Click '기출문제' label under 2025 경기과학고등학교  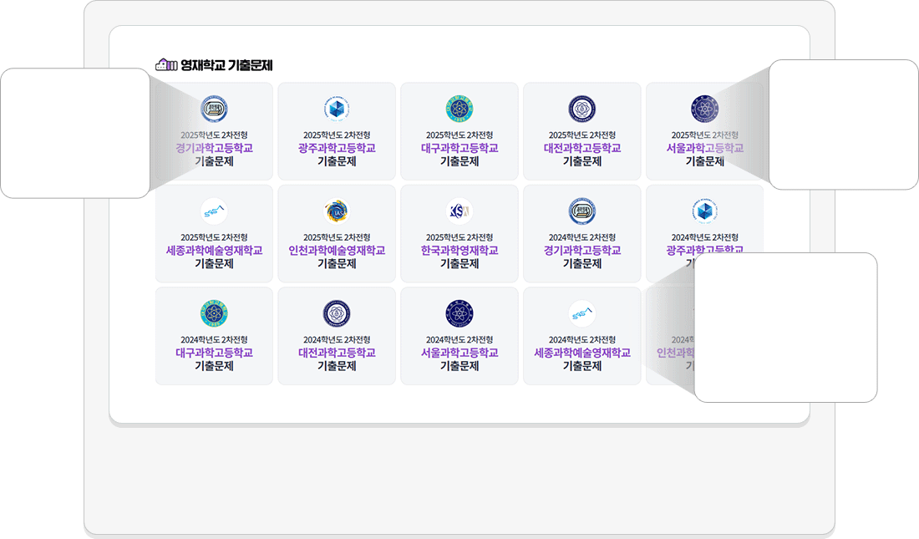click(214, 161)
